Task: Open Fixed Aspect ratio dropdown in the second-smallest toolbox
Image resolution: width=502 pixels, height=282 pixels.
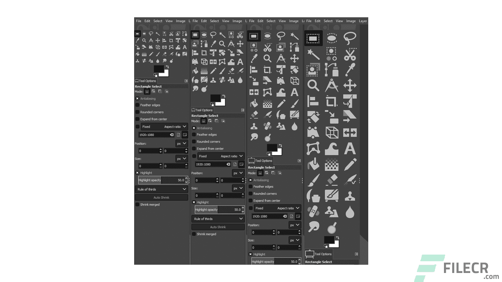Action: (x=221, y=156)
